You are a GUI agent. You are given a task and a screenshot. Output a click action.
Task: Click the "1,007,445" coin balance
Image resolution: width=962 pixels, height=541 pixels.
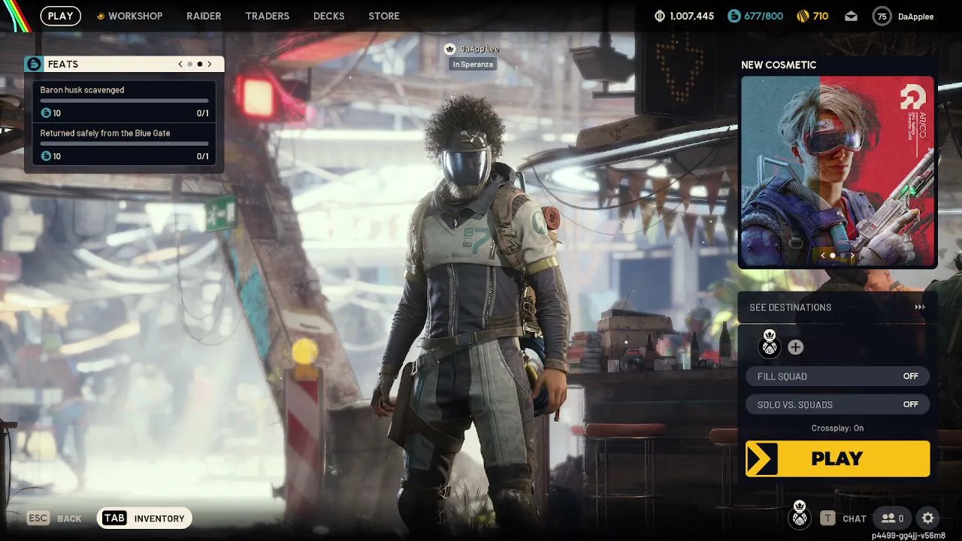(x=691, y=16)
